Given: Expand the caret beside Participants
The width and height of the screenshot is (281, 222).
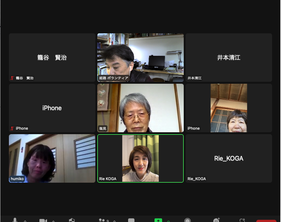Looking at the screenshot, I should coord(114,221).
